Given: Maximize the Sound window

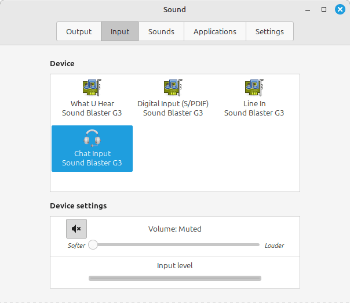Looking at the screenshot, I should (324, 9).
